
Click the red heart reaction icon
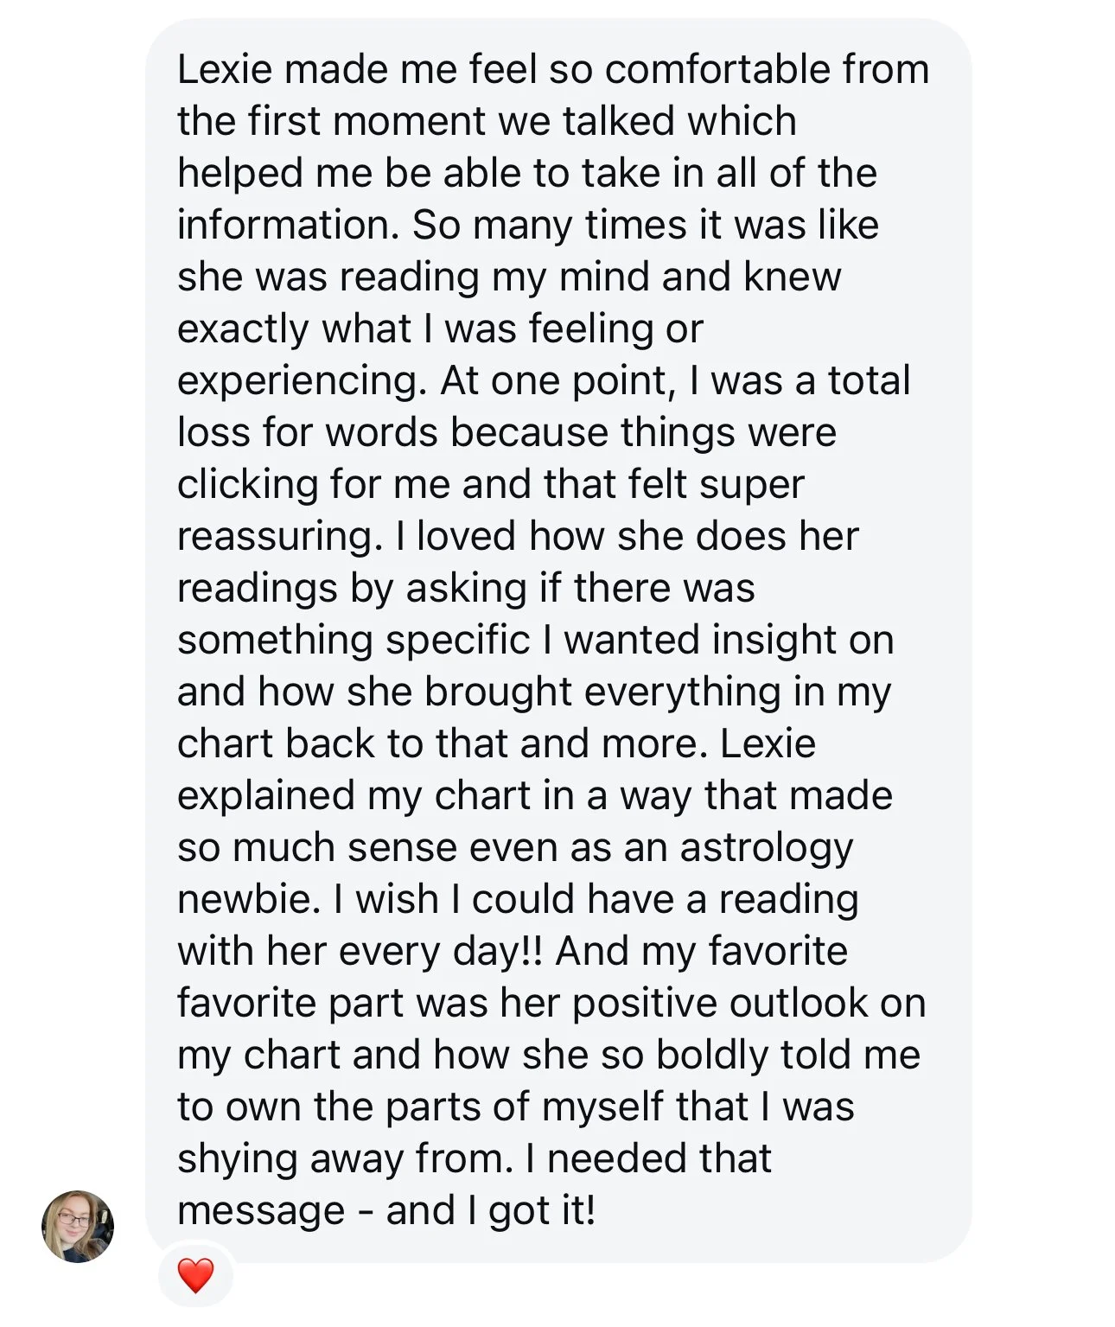[x=195, y=1275]
